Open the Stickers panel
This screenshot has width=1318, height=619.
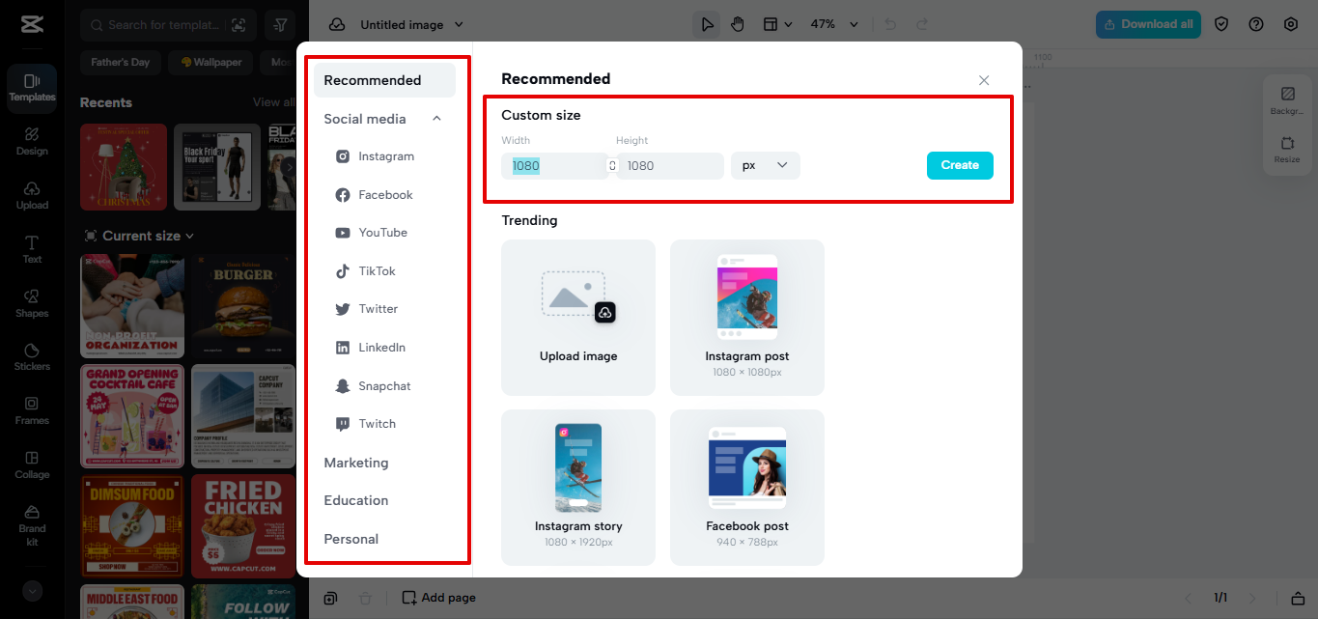click(x=31, y=358)
